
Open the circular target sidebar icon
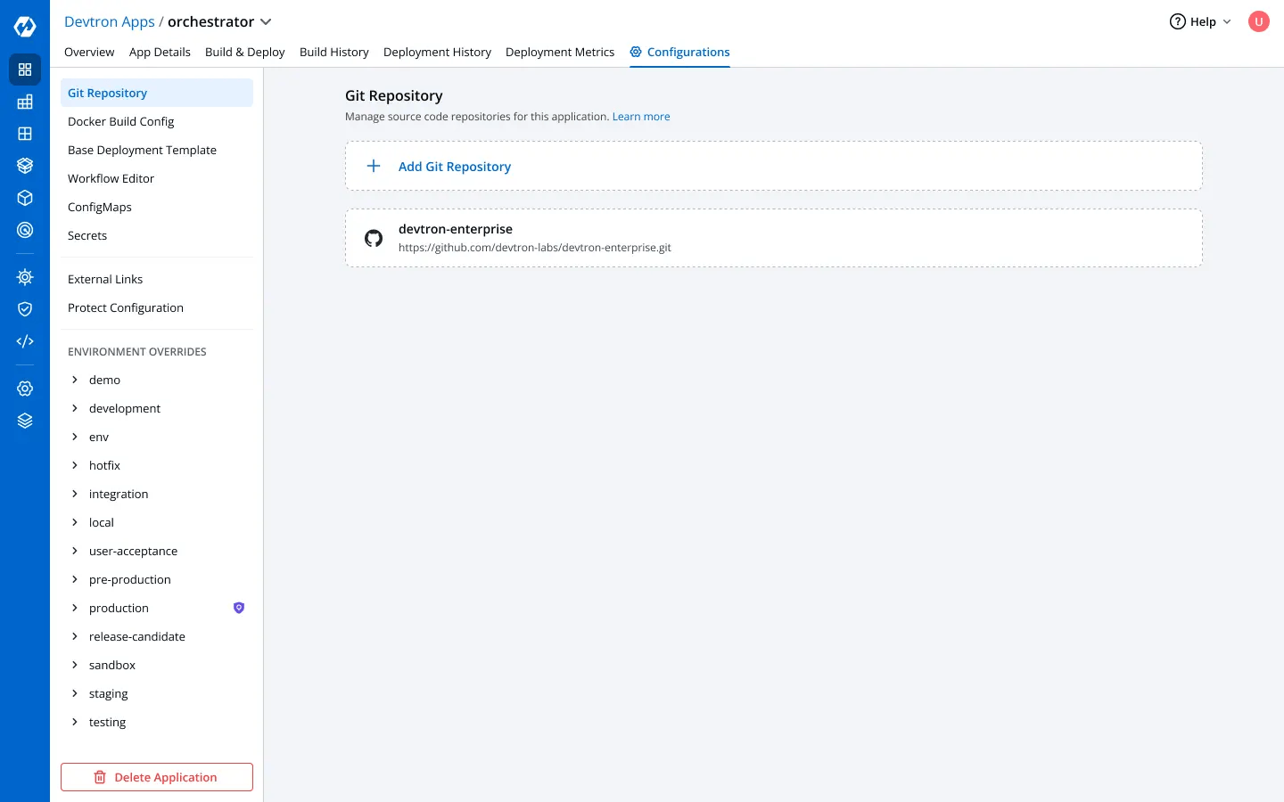click(x=25, y=230)
